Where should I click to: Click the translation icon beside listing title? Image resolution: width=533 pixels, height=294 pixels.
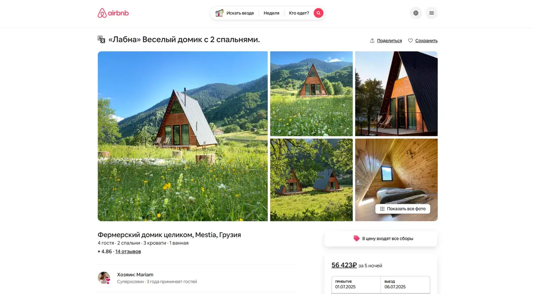click(x=101, y=40)
